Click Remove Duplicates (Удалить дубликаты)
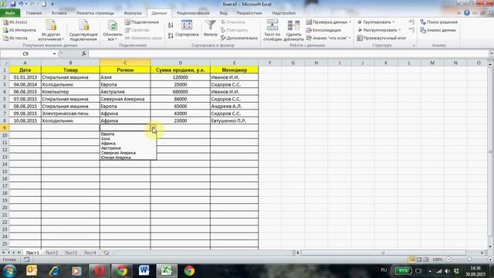This screenshot has width=494, height=278. 293,30
